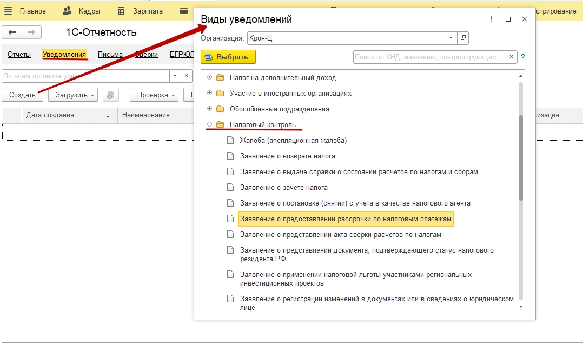Select 'Заявление о представлении акта сверки расчетов'
The image size is (583, 344).
point(341,235)
